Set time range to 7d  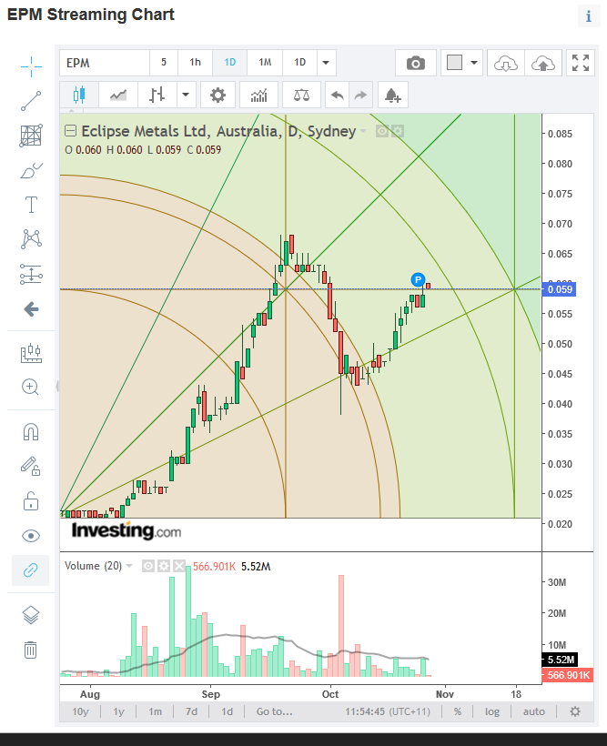click(x=191, y=711)
